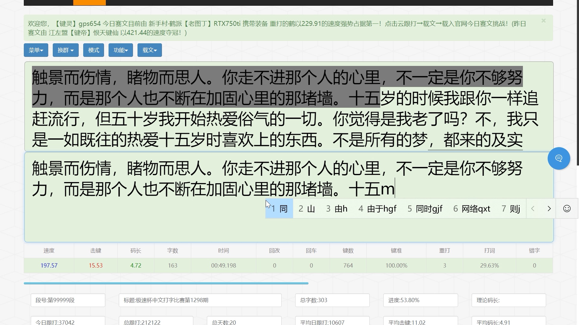
Task: Open the blue chat bubble icon
Action: (558, 158)
